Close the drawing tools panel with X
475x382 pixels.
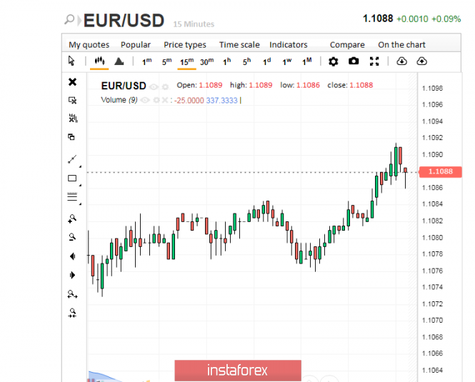[72, 82]
